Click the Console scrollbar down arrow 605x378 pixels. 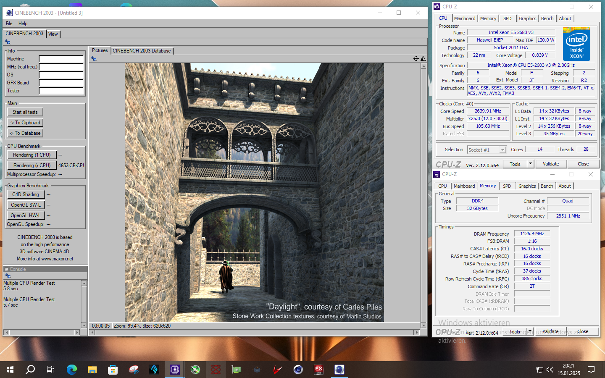pos(84,325)
